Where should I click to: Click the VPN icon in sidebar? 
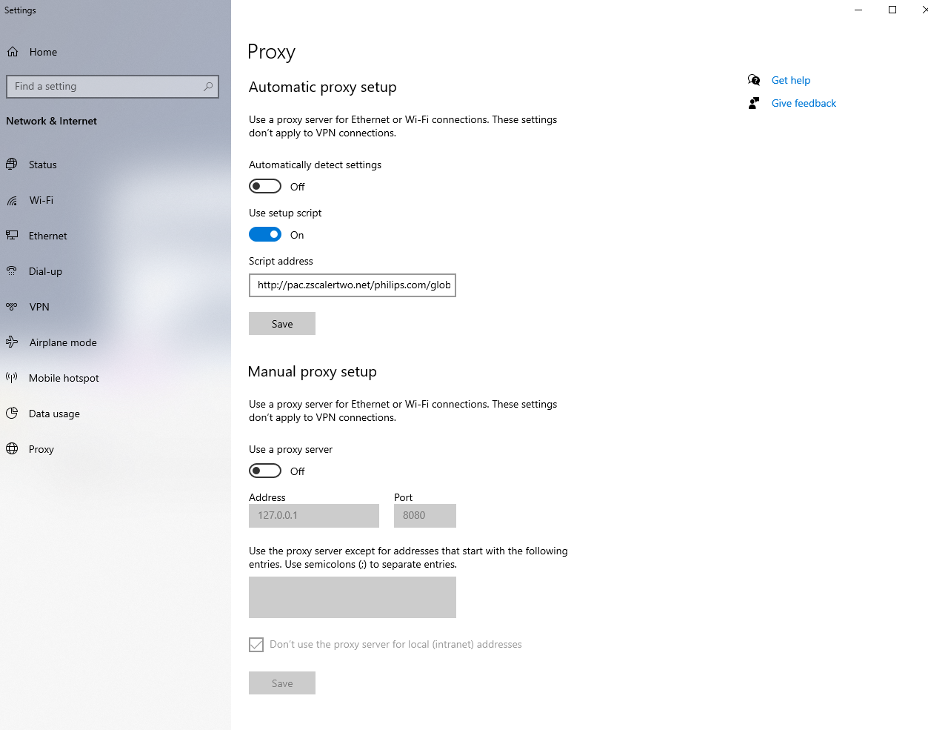click(12, 307)
